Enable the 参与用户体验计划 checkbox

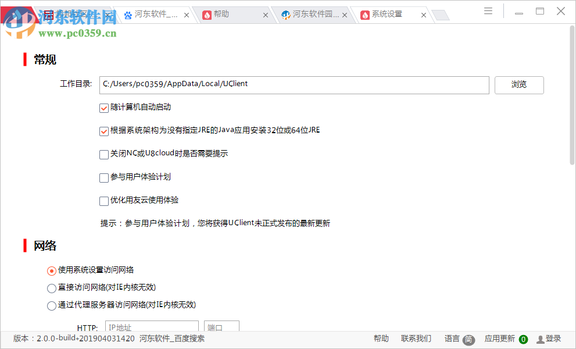tap(103, 177)
